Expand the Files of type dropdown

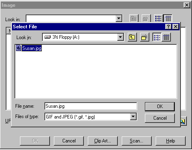pyautogui.click(x=133, y=116)
